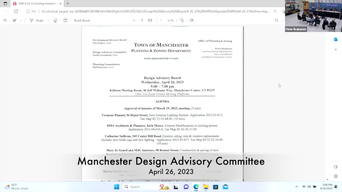
Task: Open File Explorer from taskbar
Action: (206, 187)
